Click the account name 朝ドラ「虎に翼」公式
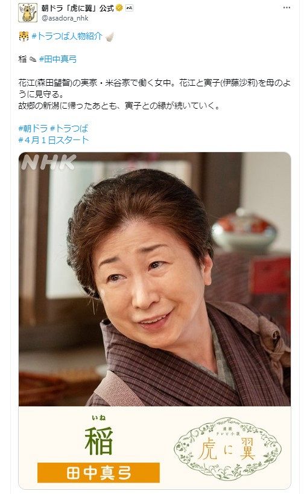Screen dimensions: 304x494 point(78,8)
